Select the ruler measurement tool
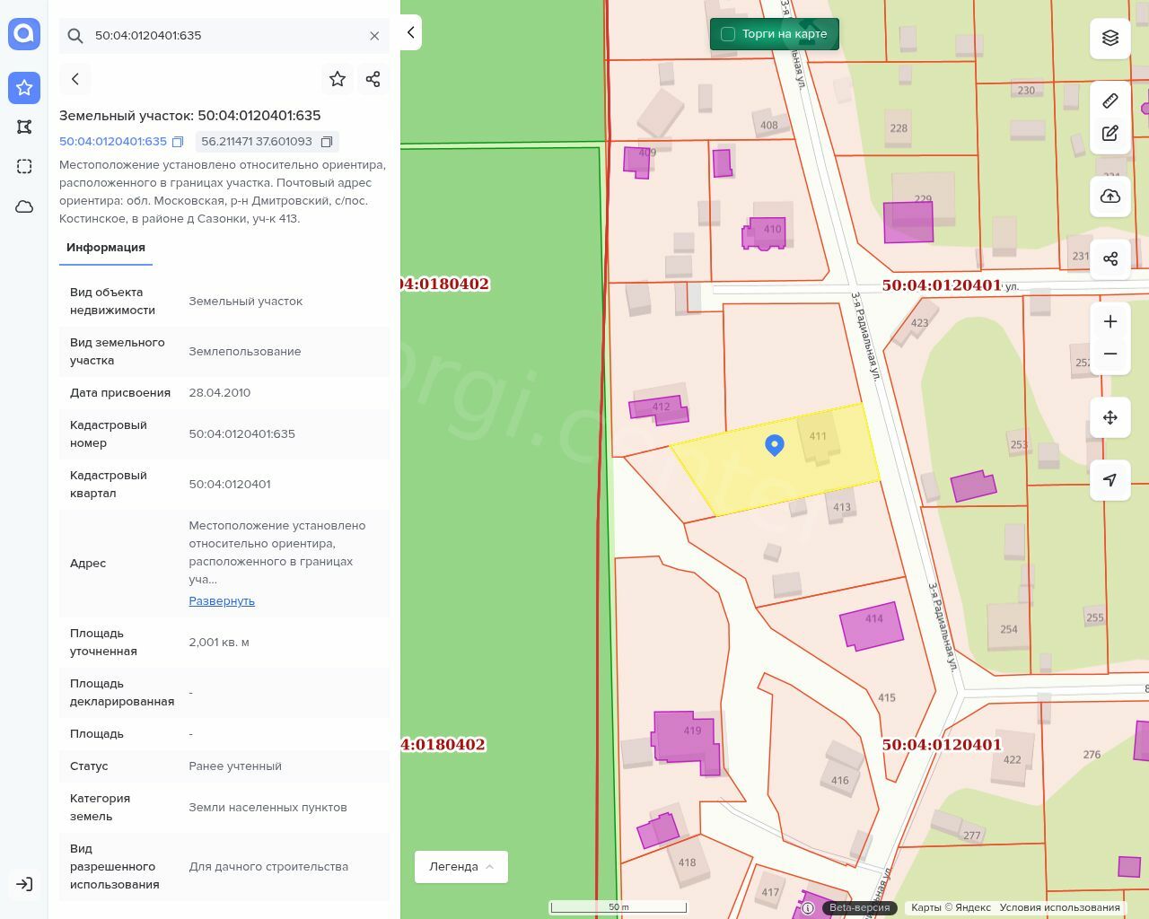 coord(1110,101)
